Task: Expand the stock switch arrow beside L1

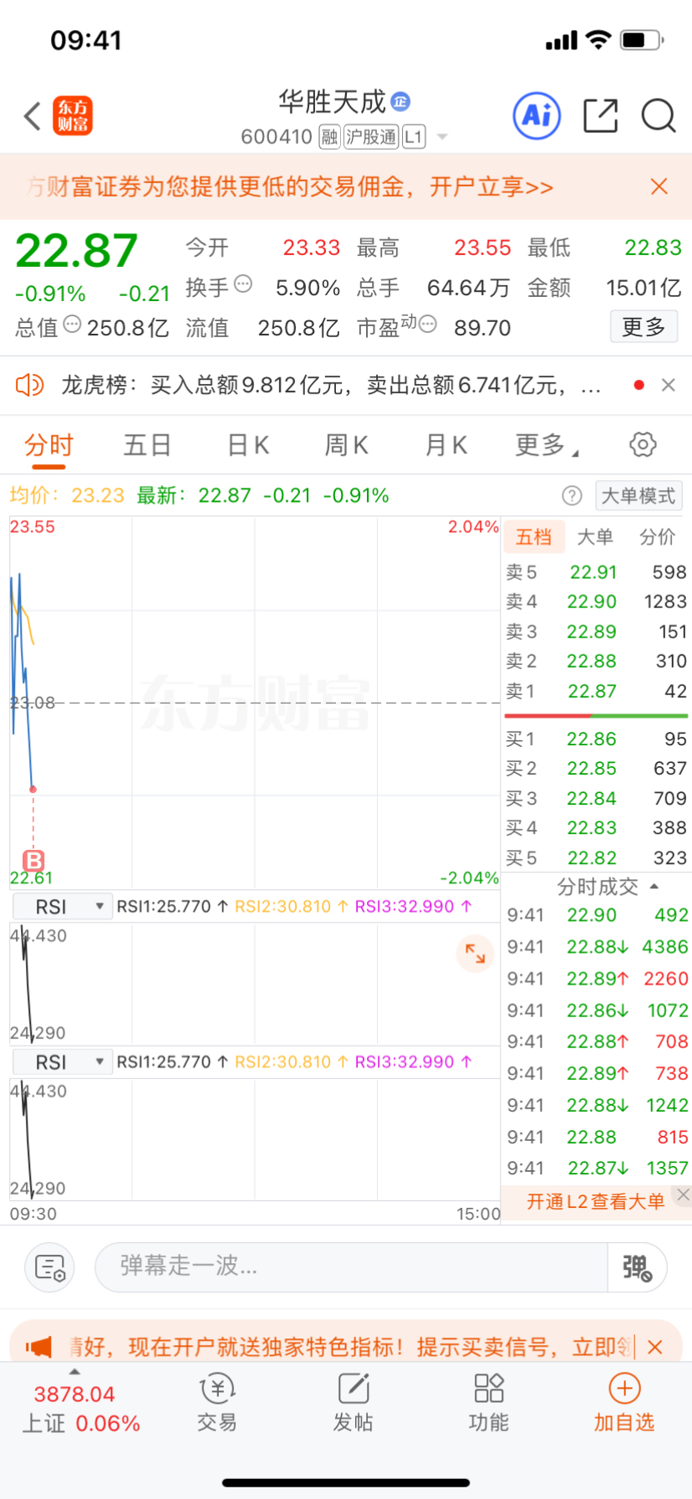Action: (442, 136)
